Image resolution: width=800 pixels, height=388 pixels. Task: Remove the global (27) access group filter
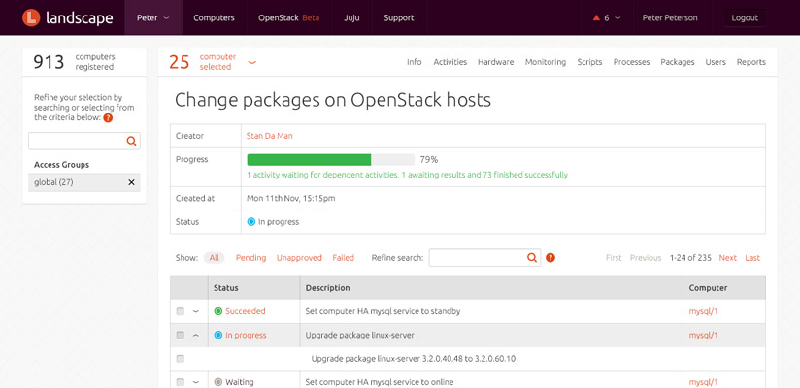tap(131, 182)
